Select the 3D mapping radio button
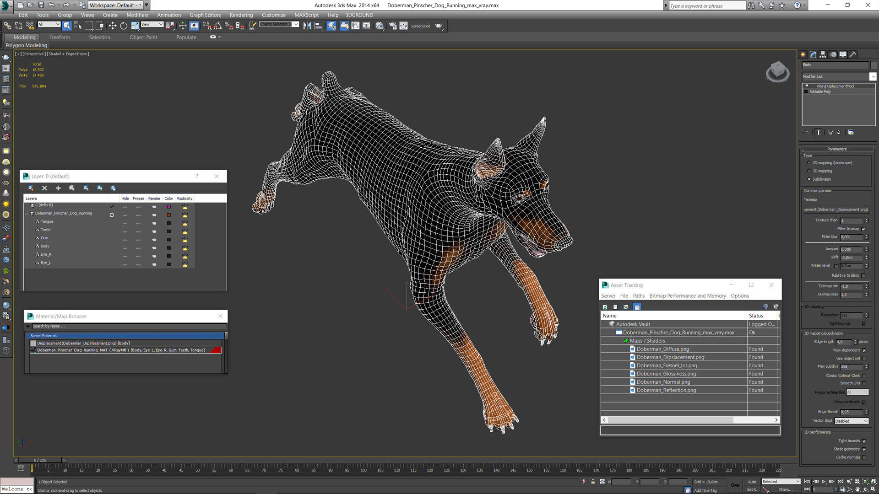The image size is (879, 494). coord(809,171)
